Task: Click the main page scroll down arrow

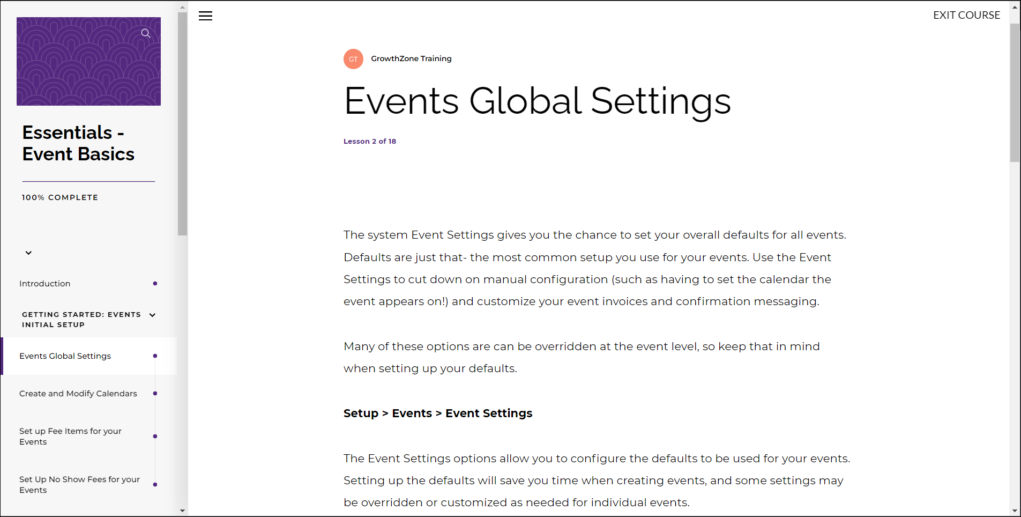Action: [1015, 511]
